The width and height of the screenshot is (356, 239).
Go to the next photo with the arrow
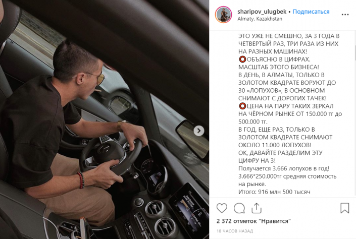click(x=199, y=131)
